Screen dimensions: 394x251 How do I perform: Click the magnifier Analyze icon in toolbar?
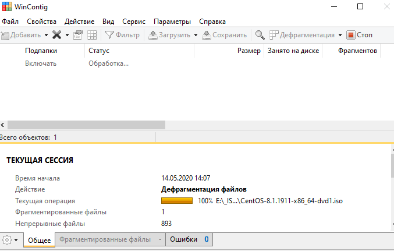pyautogui.click(x=260, y=35)
